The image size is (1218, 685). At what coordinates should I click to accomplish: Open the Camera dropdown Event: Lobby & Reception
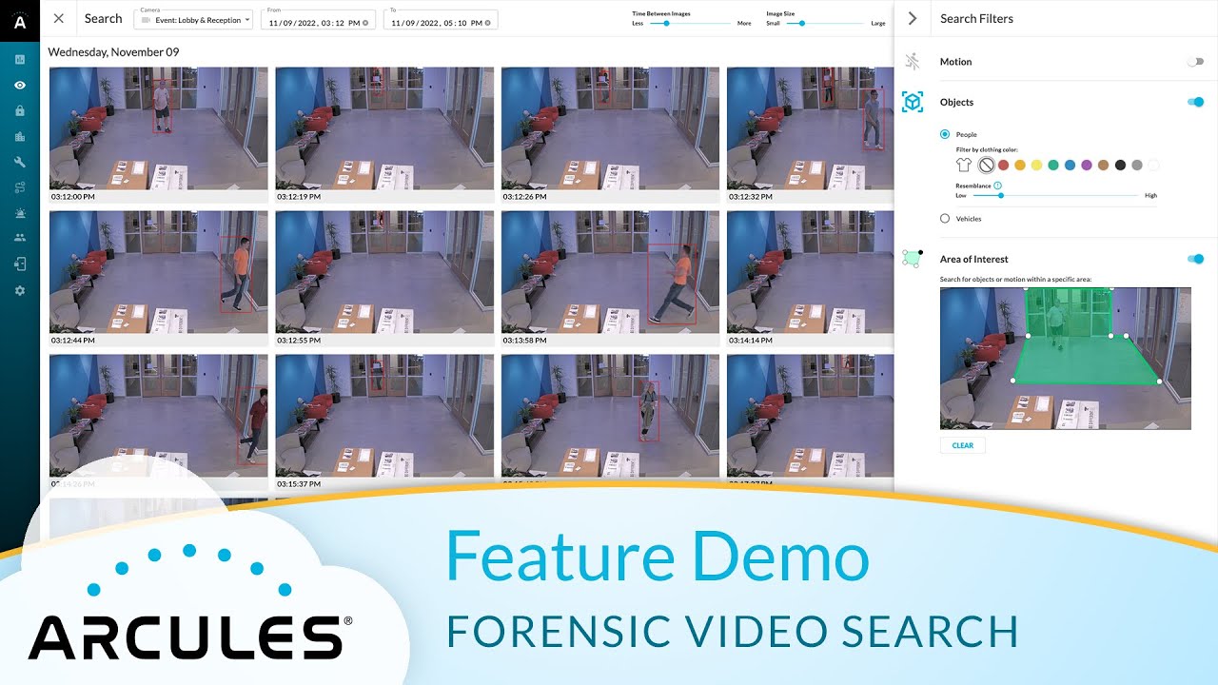point(193,19)
